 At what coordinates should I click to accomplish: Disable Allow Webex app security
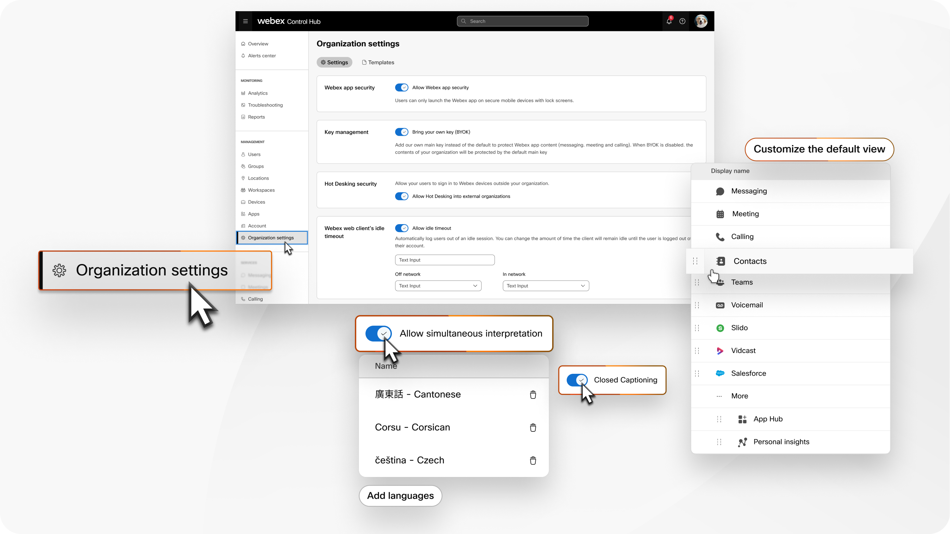(402, 87)
